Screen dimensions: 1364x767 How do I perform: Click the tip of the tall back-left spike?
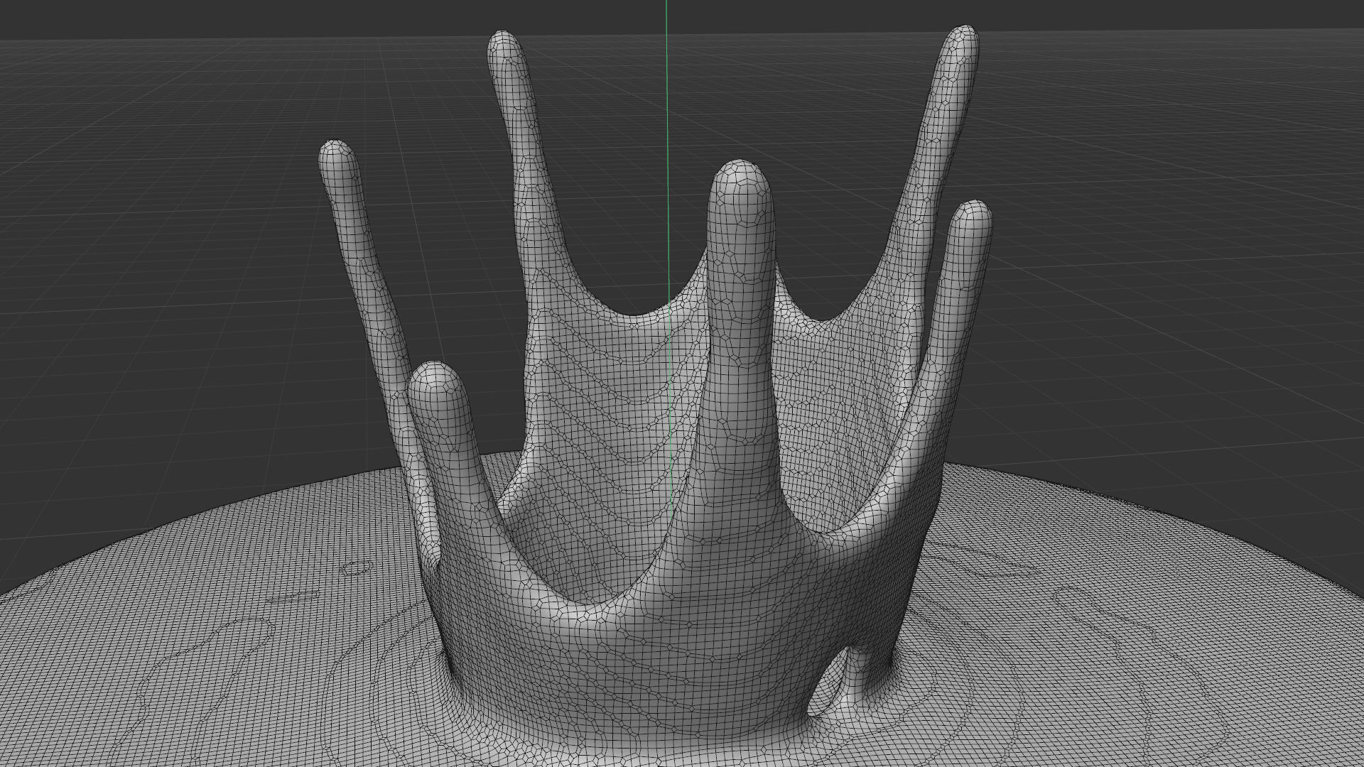(505, 48)
